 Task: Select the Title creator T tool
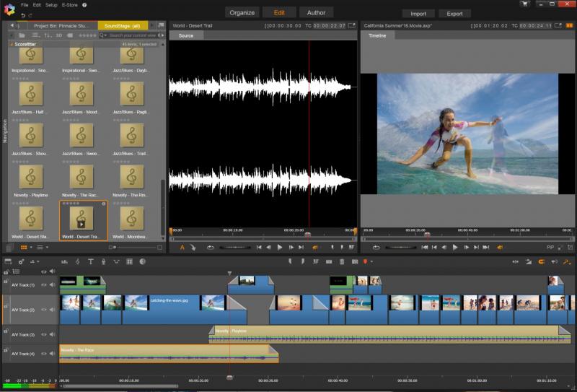coord(91,261)
